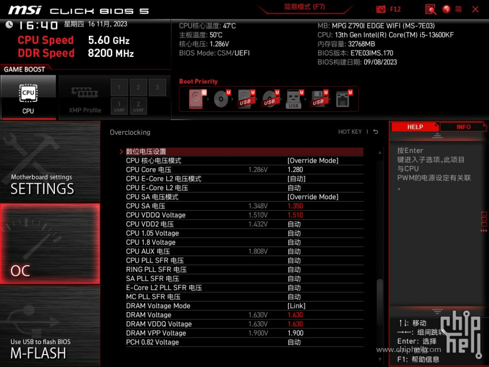Open the OC overclocking section
The height and width of the screenshot is (367, 489).
pyautogui.click(x=50, y=244)
